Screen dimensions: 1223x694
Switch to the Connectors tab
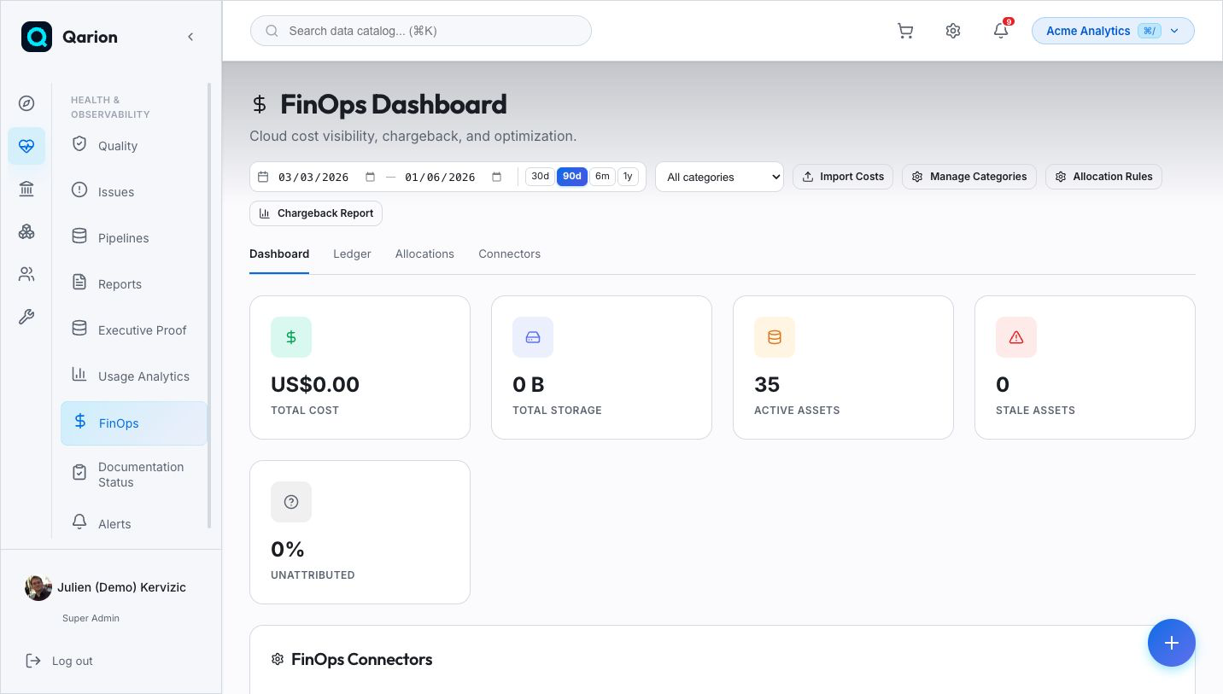click(x=509, y=254)
